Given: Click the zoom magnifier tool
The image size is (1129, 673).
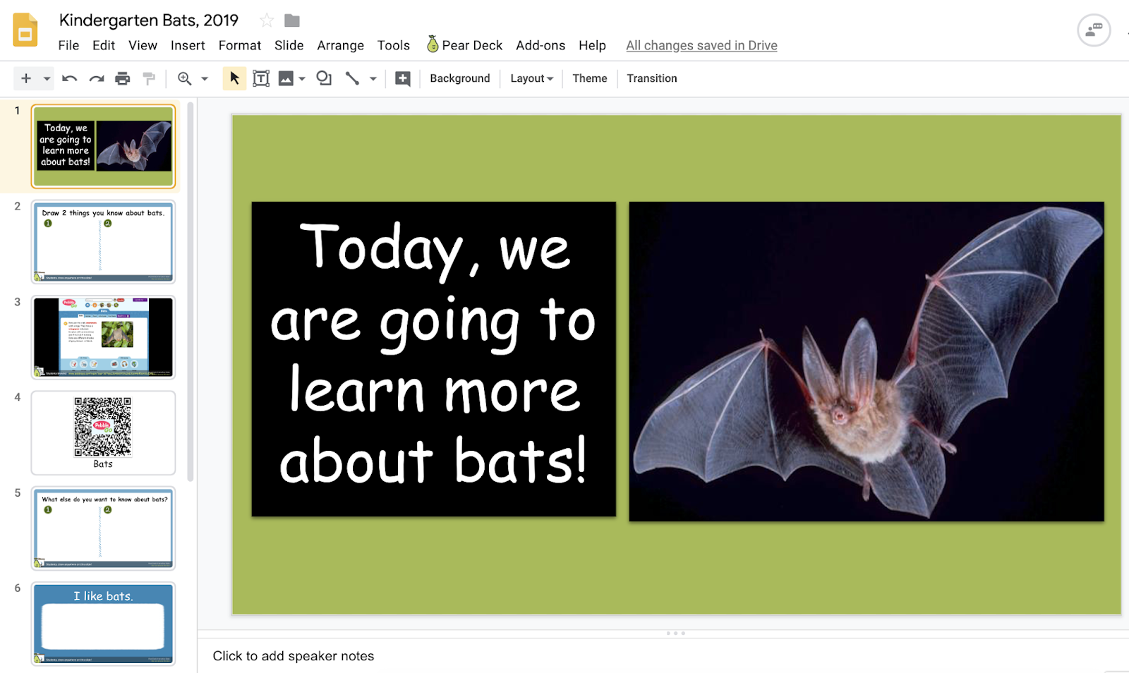Looking at the screenshot, I should [185, 78].
